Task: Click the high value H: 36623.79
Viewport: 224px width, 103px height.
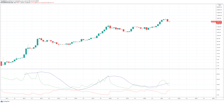Action: [39, 3]
